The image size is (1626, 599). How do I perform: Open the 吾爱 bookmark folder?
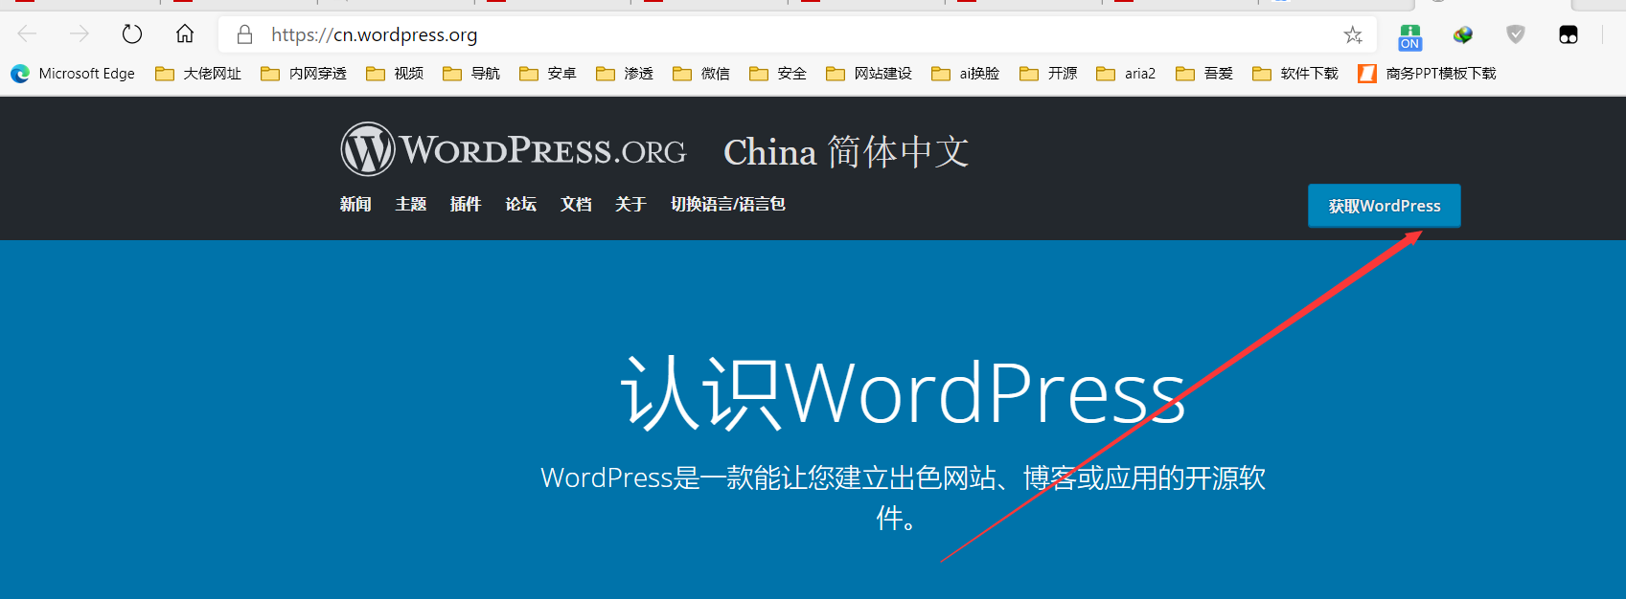click(x=1204, y=74)
